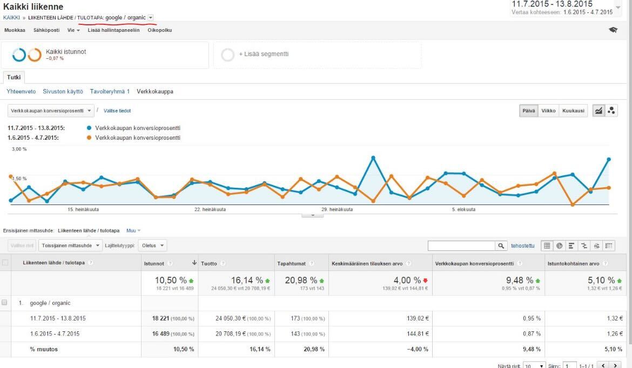Select the data table view icon

pos(547,246)
